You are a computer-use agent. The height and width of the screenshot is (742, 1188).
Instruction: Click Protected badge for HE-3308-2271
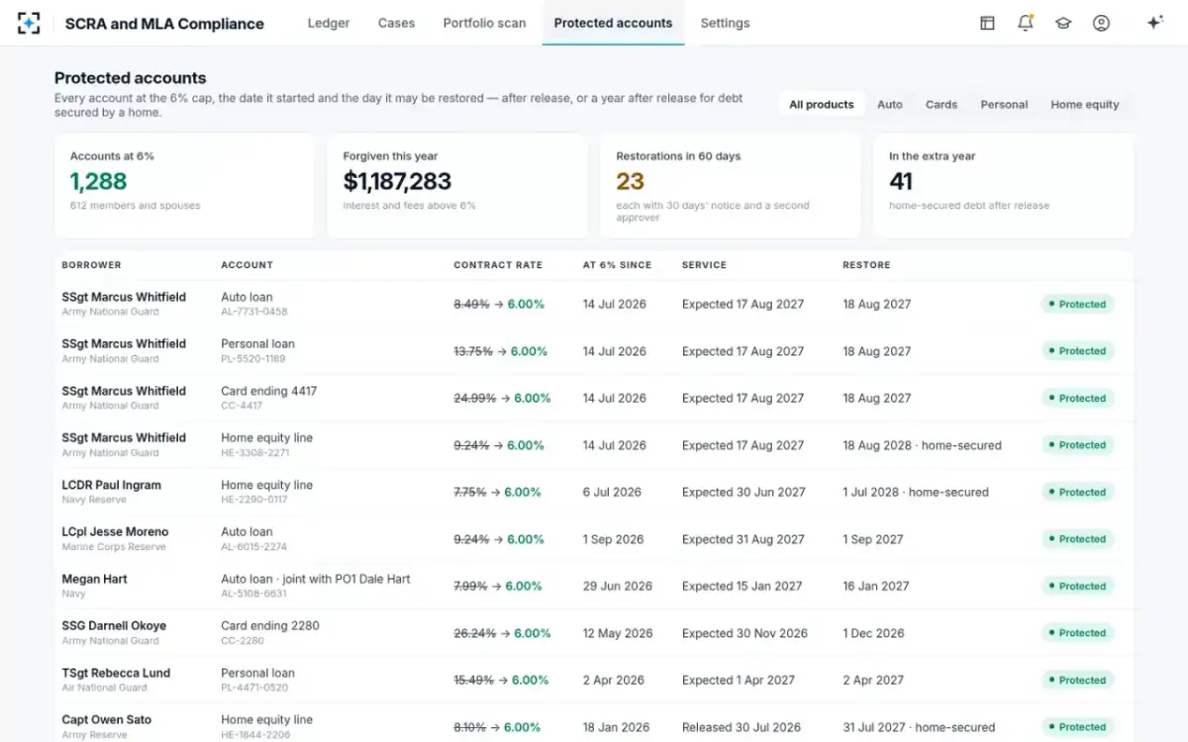(x=1077, y=445)
